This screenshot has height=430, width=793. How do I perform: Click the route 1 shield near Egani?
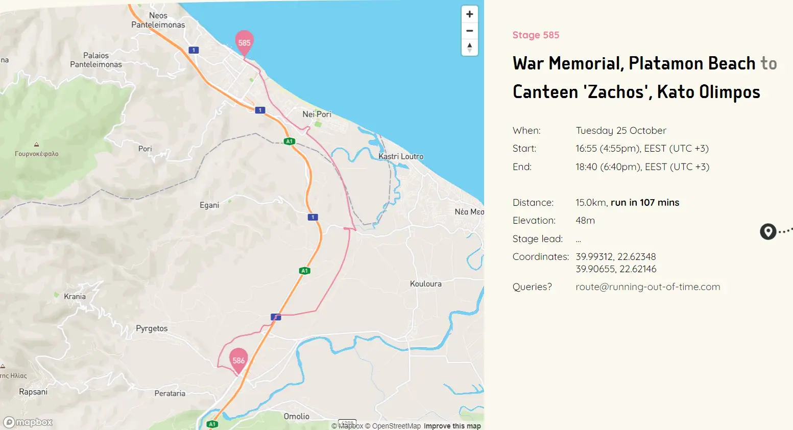click(313, 217)
